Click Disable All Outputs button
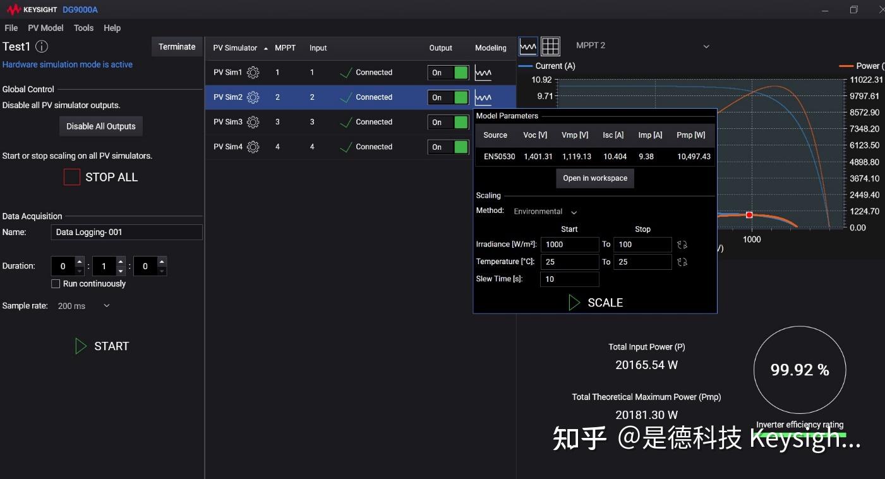The height and width of the screenshot is (479, 885). point(101,126)
